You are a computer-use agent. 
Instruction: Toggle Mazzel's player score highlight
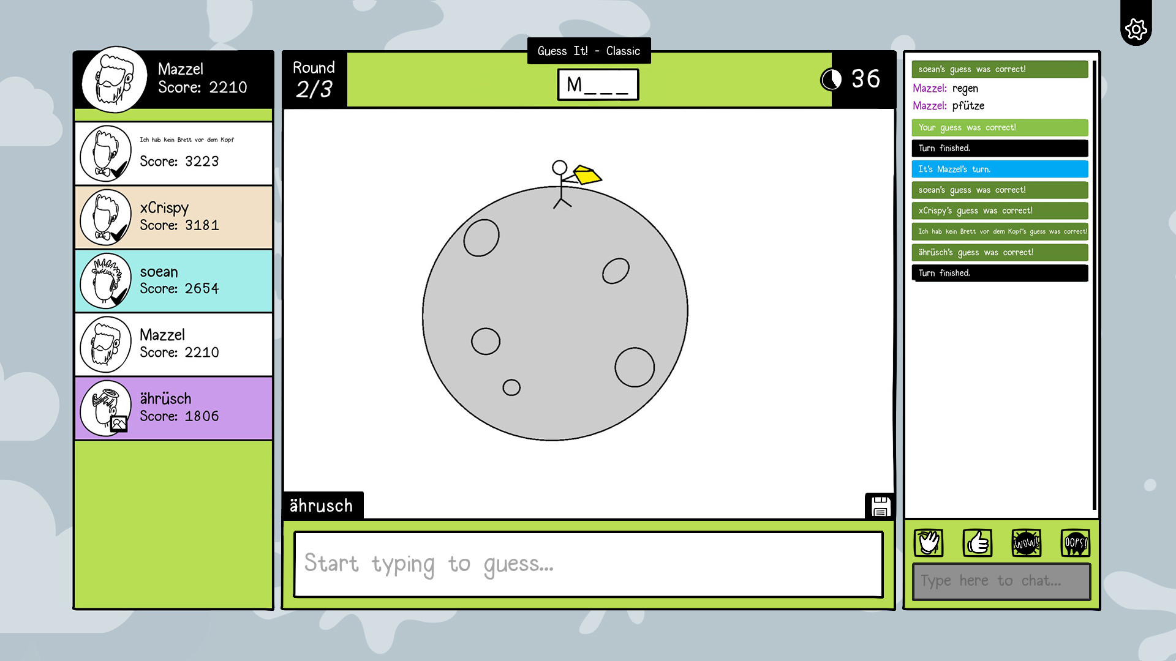[x=173, y=343]
